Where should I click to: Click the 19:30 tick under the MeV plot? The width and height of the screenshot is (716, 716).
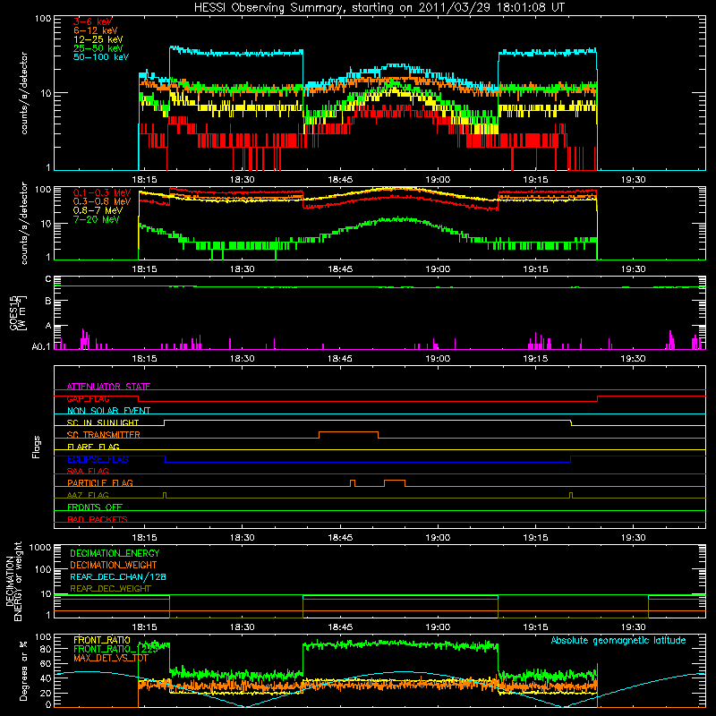634,269
